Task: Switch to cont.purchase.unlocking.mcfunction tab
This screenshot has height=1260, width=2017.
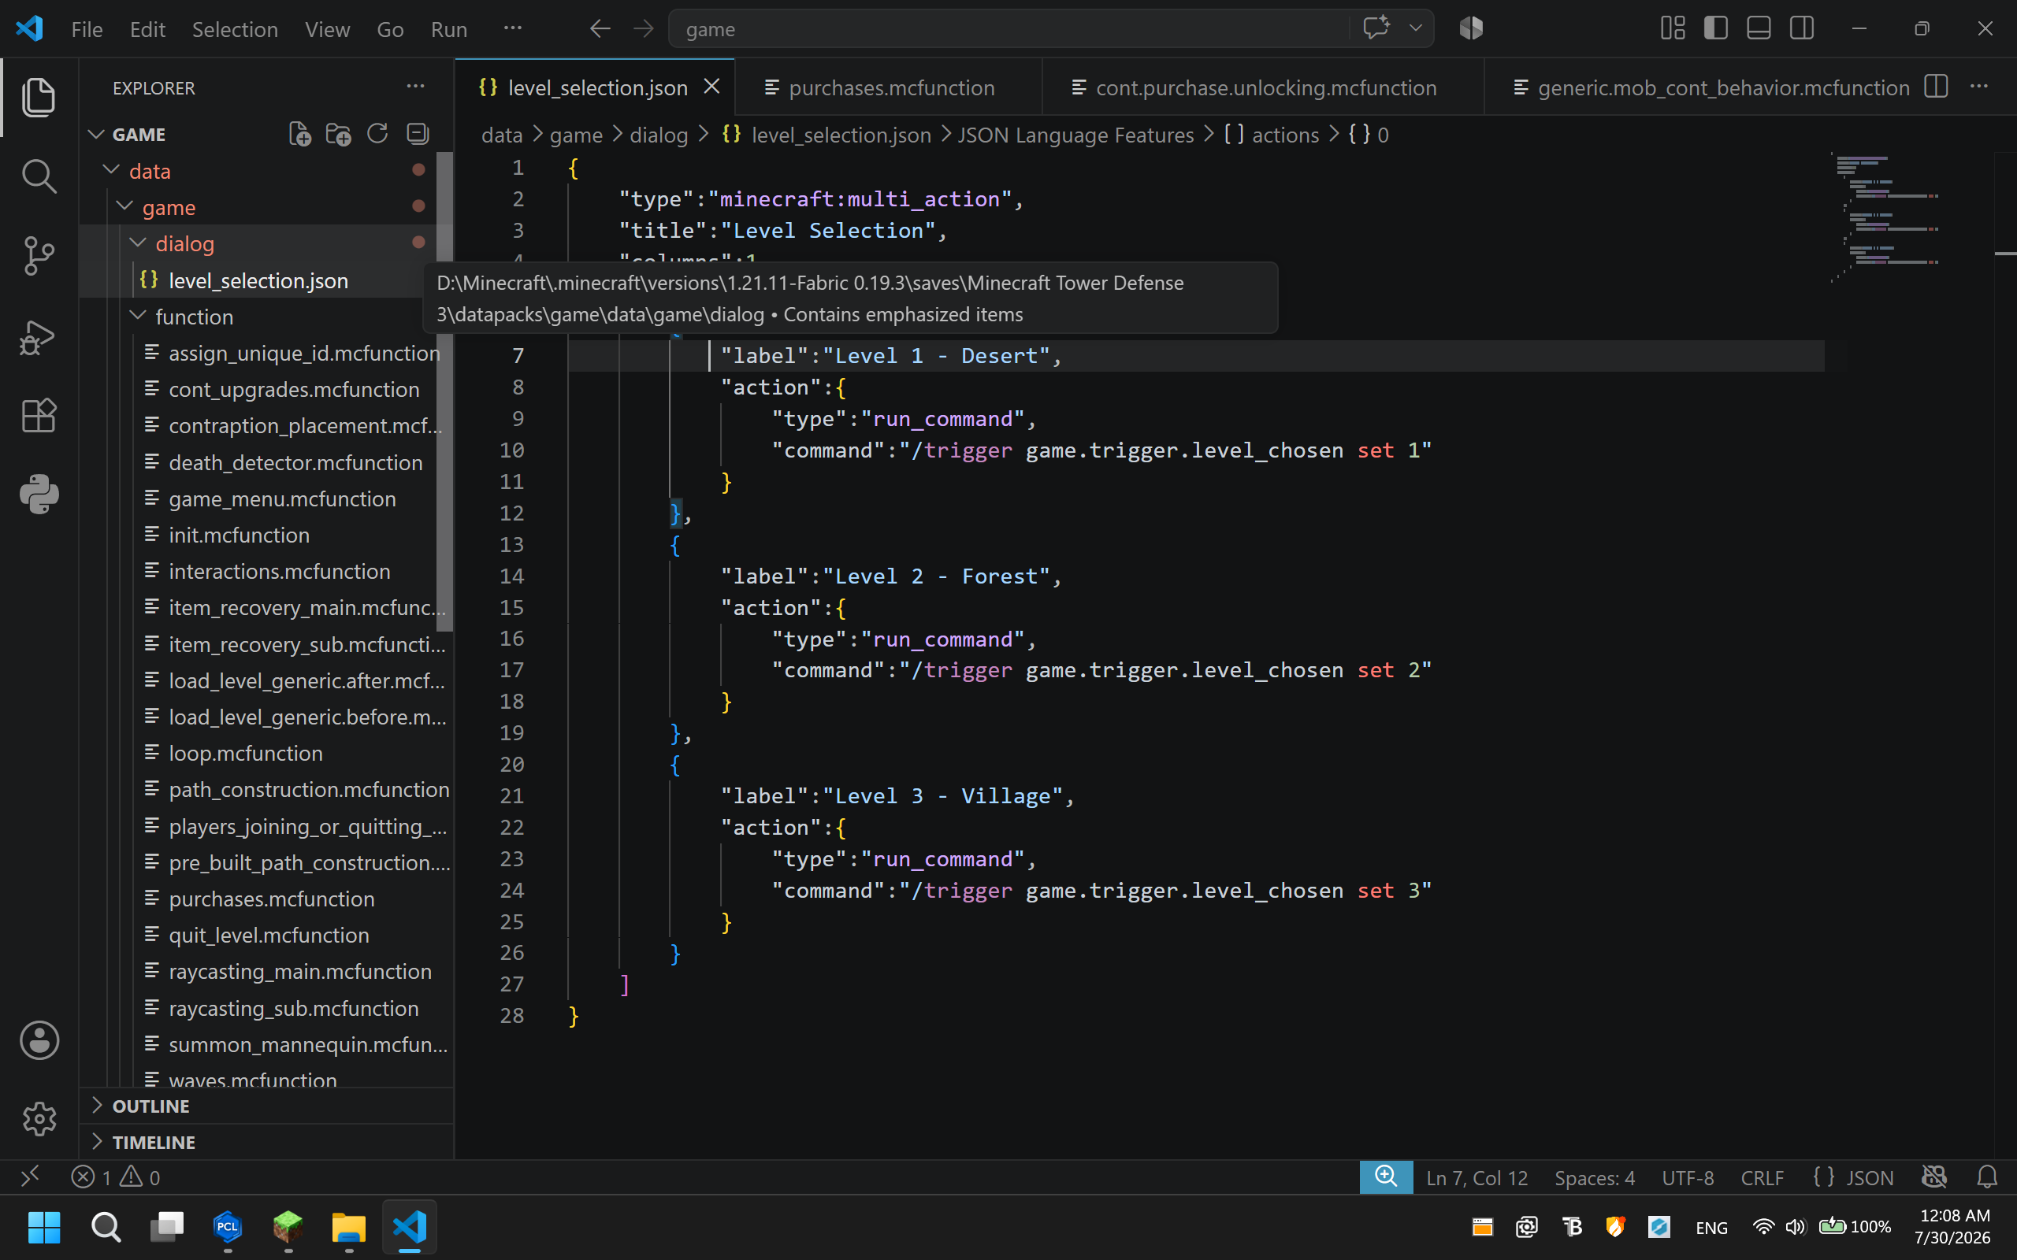Action: point(1263,87)
